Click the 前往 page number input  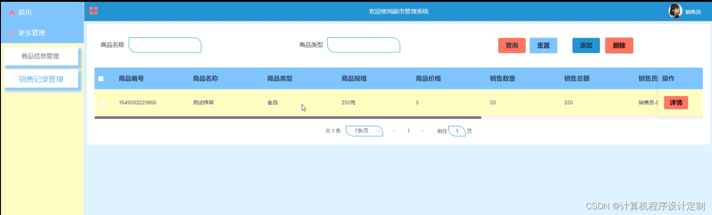[x=456, y=131]
